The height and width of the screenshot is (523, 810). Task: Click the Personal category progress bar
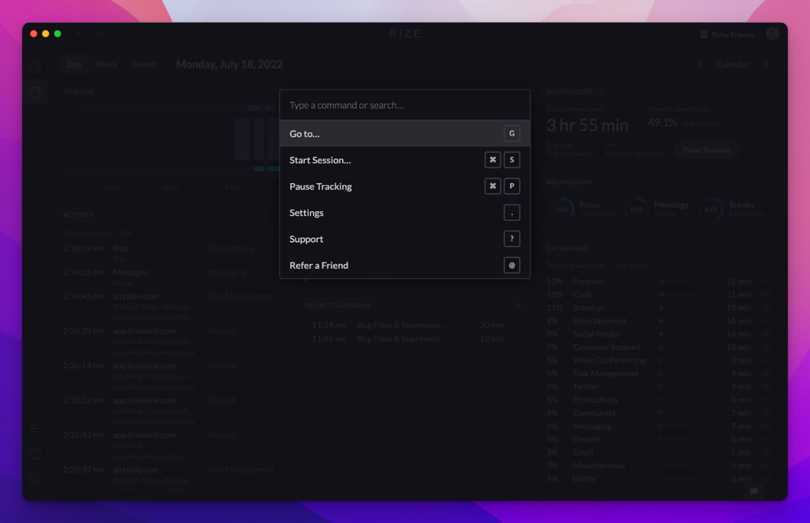[677, 282]
